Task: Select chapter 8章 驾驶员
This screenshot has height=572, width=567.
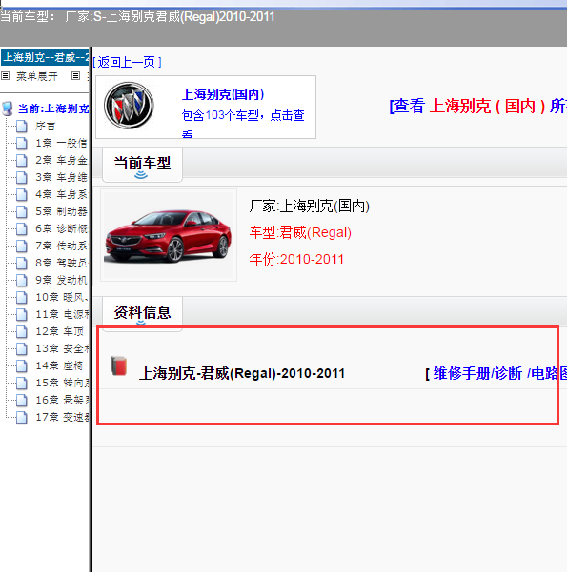Action: (x=61, y=264)
